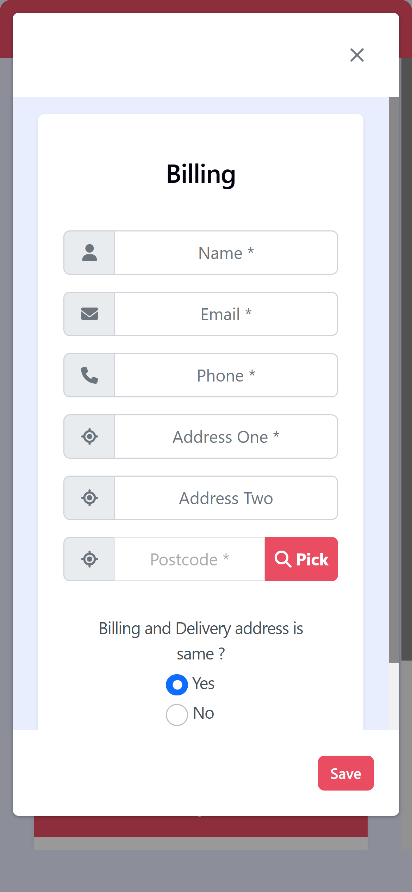Click the Yes label text
The height and width of the screenshot is (892, 412).
point(203,683)
